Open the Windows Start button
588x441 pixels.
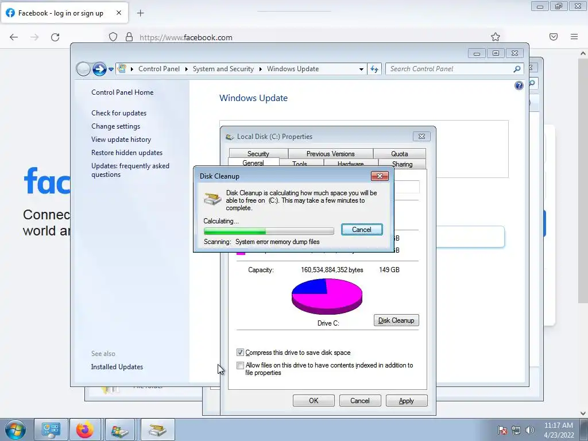coord(16,430)
